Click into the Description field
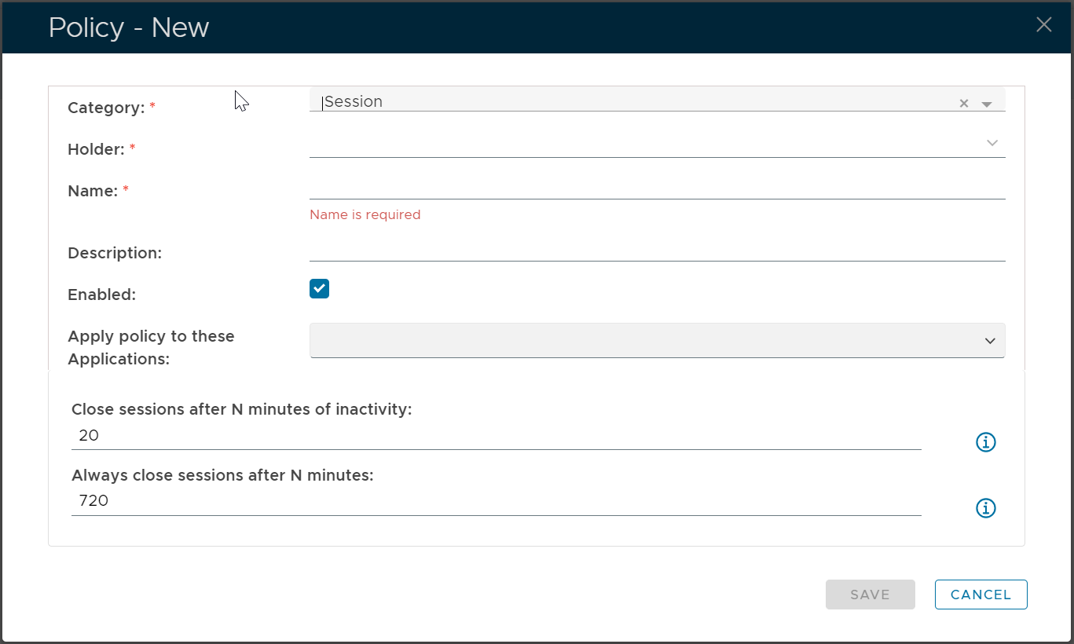1074x644 pixels. point(656,249)
